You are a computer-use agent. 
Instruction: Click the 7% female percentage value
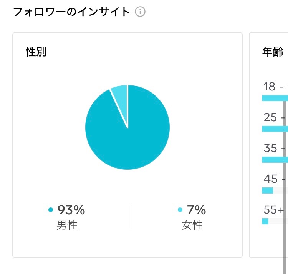point(196,210)
